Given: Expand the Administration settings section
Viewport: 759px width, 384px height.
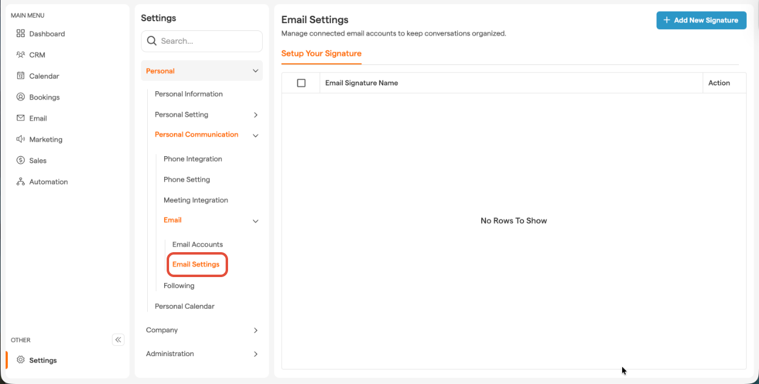Looking at the screenshot, I should pyautogui.click(x=255, y=354).
